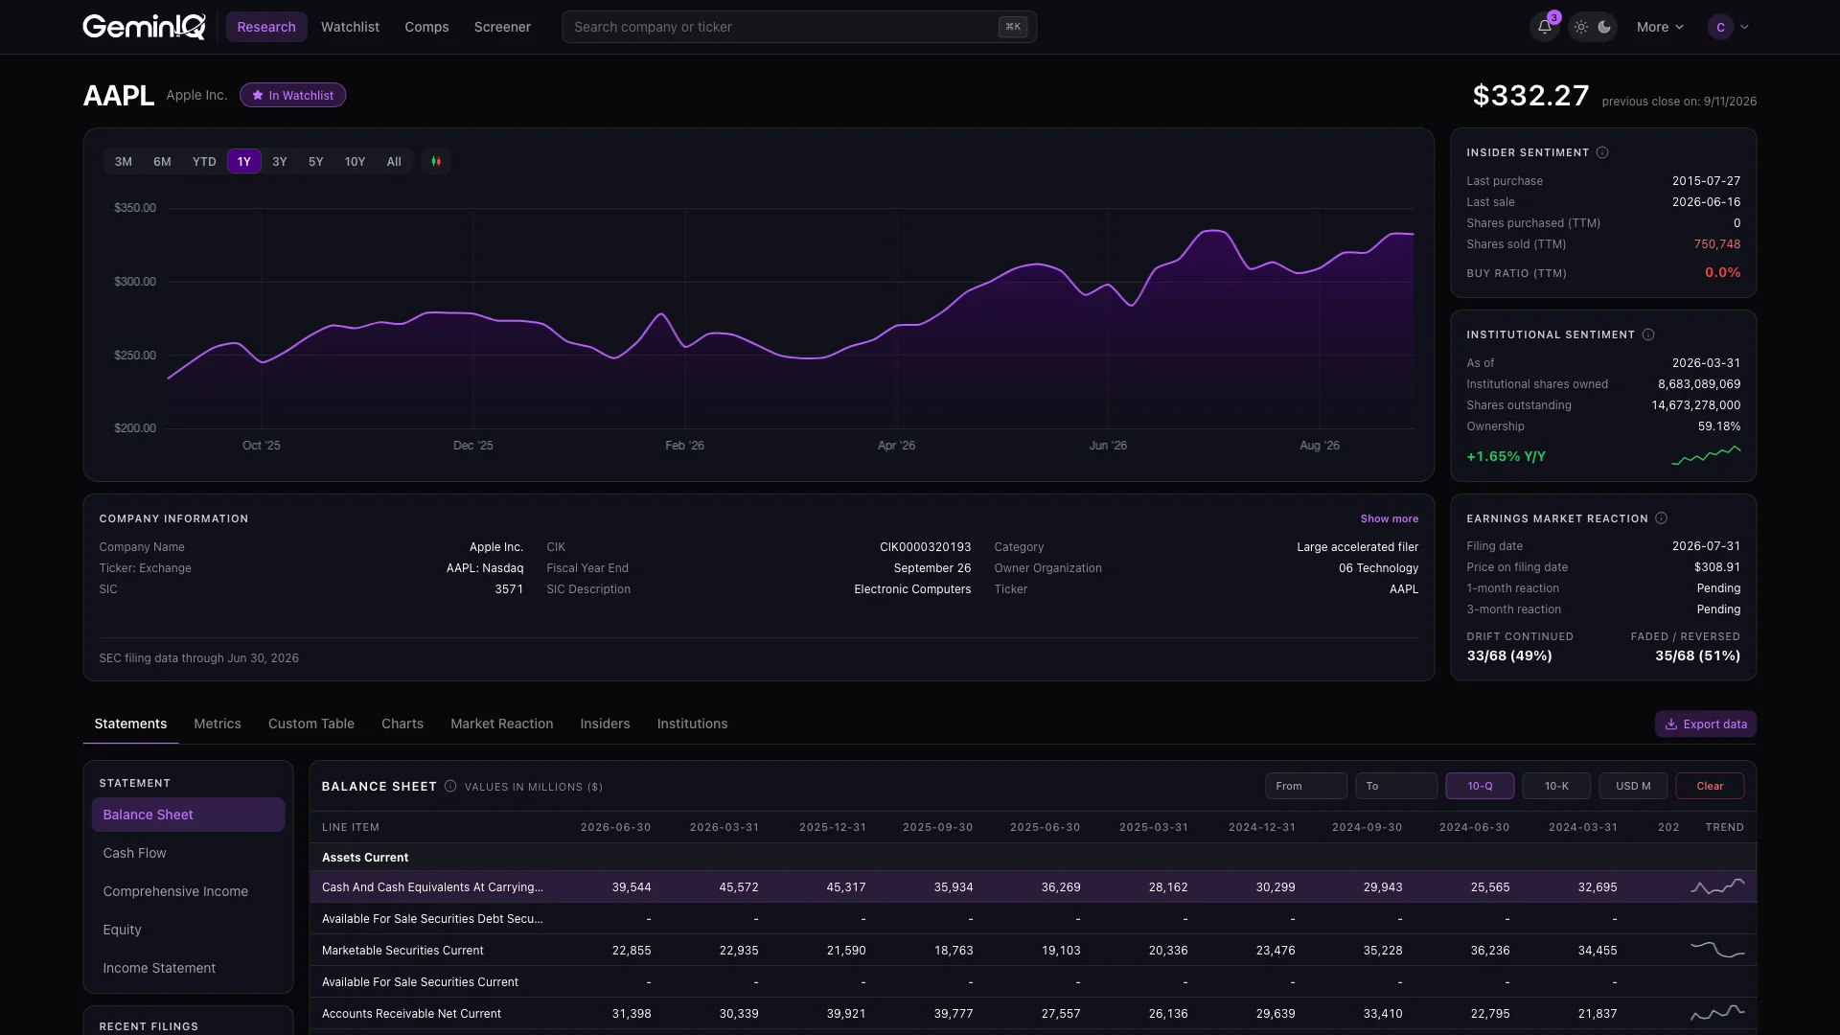Click the Export data button
The image size is (1840, 1035).
[x=1706, y=724]
